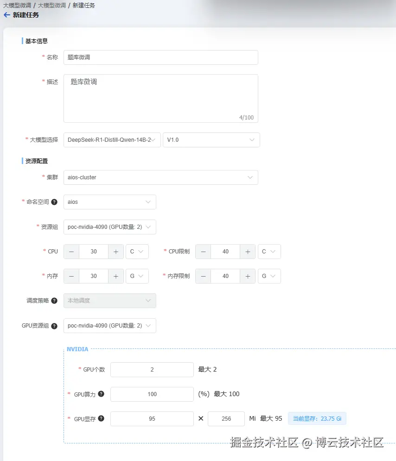Open the 资源组 poc-nvidia-4090 dropdown
The height and width of the screenshot is (461, 396).
(110, 227)
